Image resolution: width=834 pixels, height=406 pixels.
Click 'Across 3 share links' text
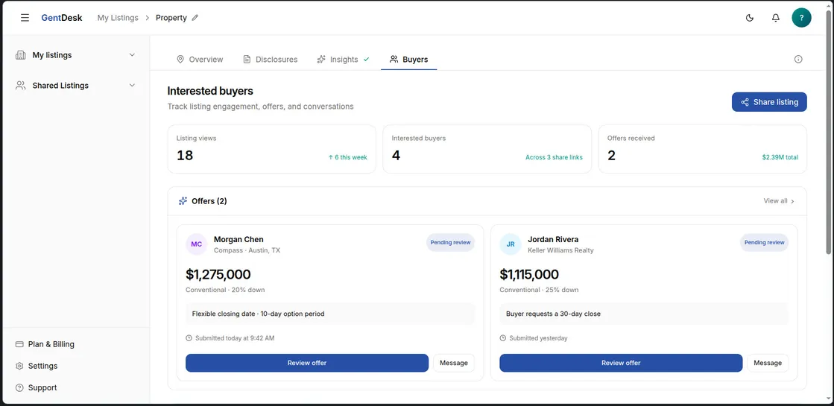[554, 157]
